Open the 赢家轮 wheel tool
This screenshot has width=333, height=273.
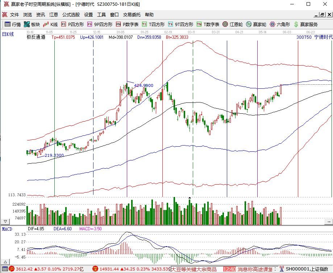(256, 24)
